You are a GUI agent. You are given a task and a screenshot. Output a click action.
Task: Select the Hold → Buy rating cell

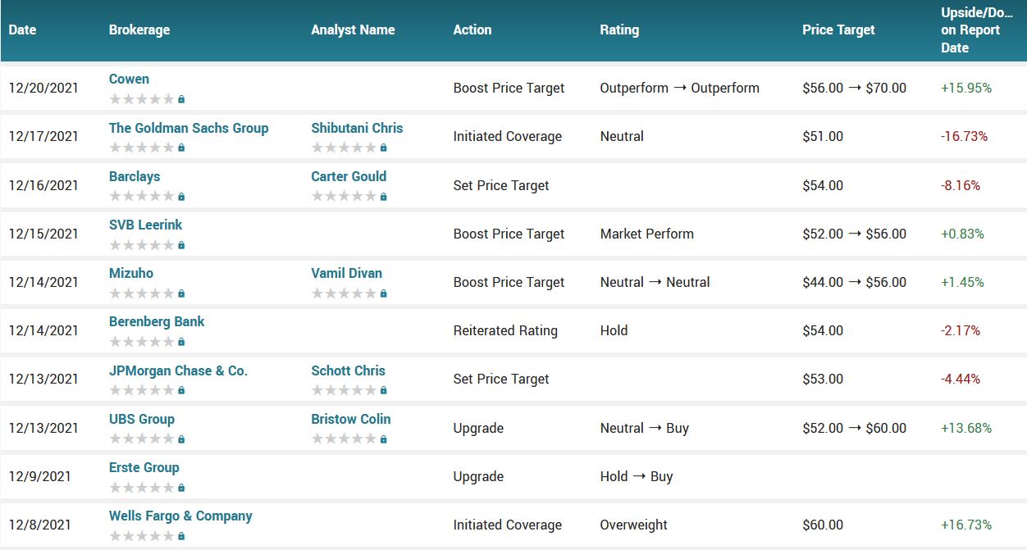point(637,476)
